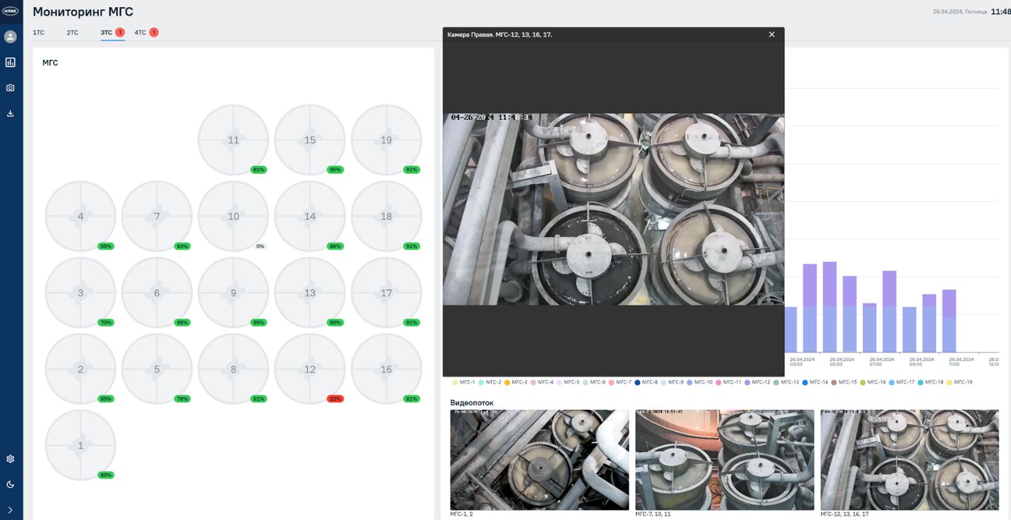Screen dimensions: 1011x520
Task: Select MGS unit 18 circle
Action: pos(386,217)
